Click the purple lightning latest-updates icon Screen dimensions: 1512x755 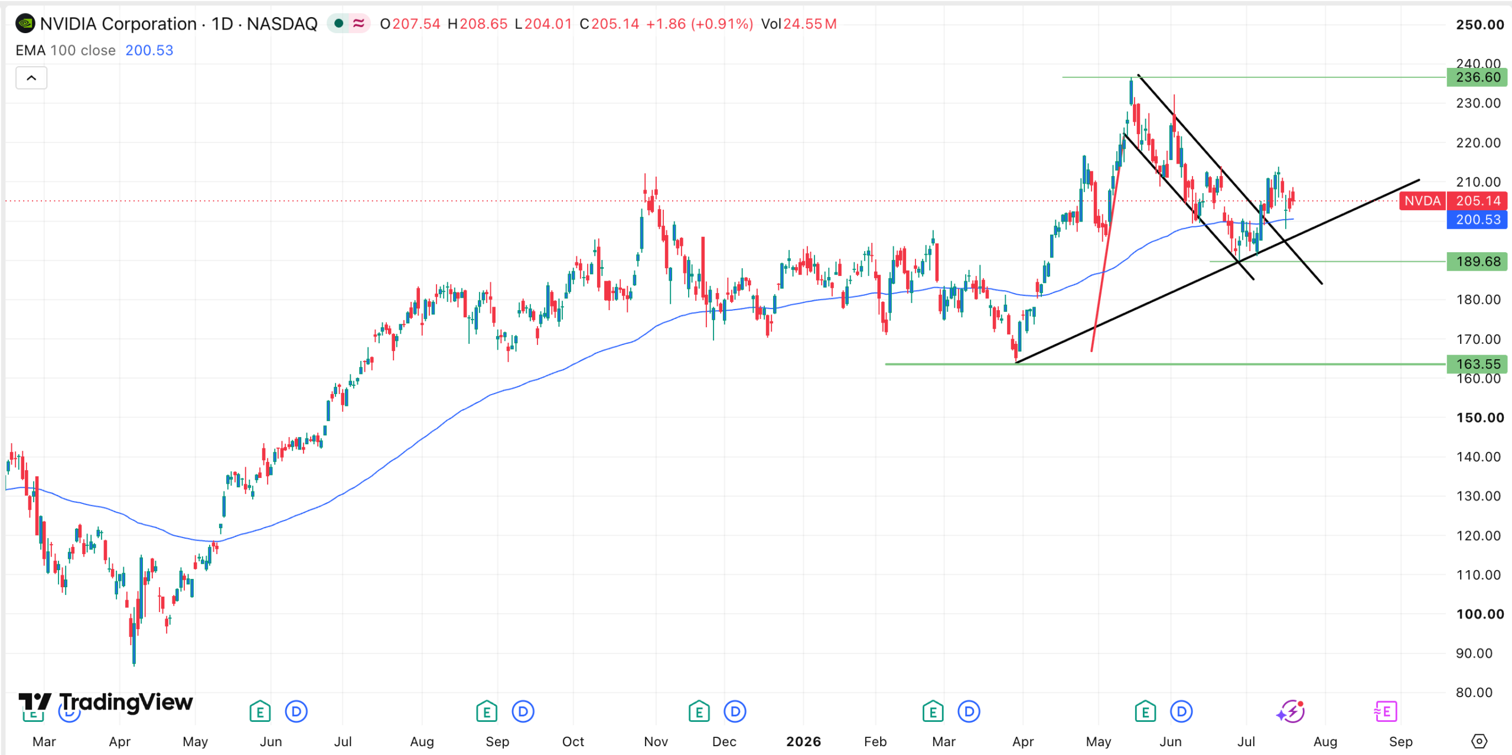click(1291, 711)
